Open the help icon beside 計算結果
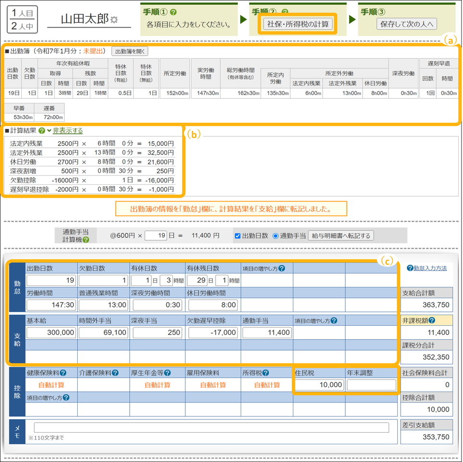 [x=42, y=130]
